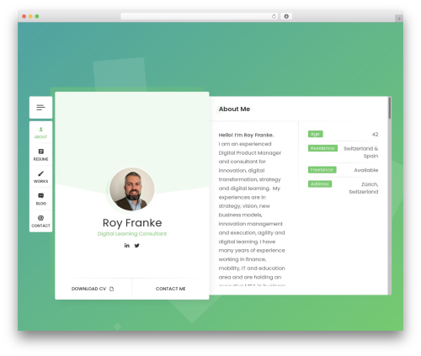Click the Freelance label badge
This screenshot has width=421, height=356.
pos(322,170)
